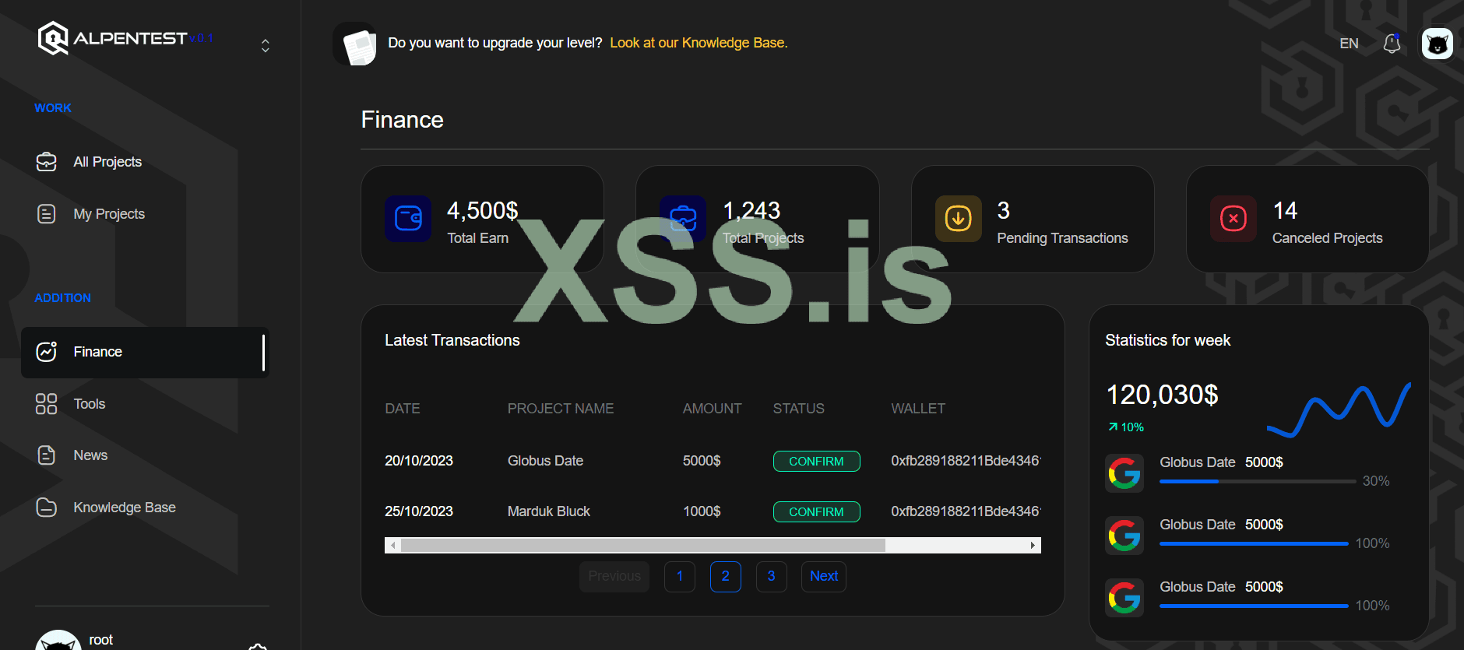Click CONFIRM status on the 20/10/2023 transaction
Screen dimensions: 1464x650
coord(817,462)
